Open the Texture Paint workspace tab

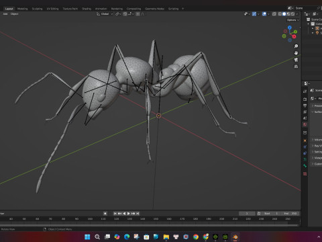coord(70,9)
